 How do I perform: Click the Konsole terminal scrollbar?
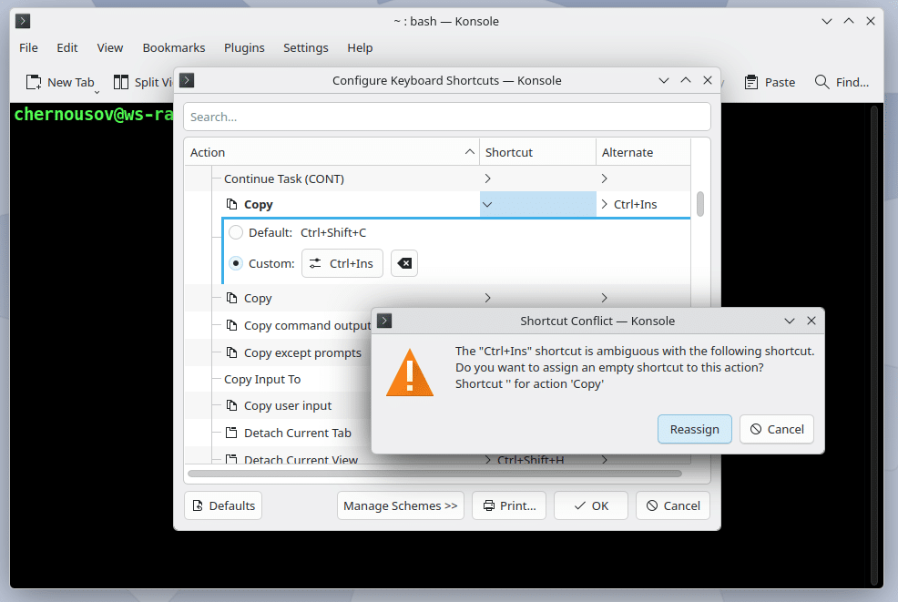tap(874, 345)
